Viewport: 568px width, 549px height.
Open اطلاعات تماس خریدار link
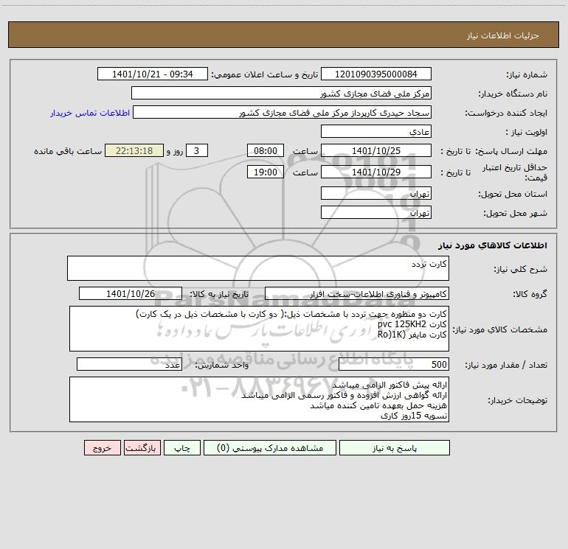(x=90, y=113)
